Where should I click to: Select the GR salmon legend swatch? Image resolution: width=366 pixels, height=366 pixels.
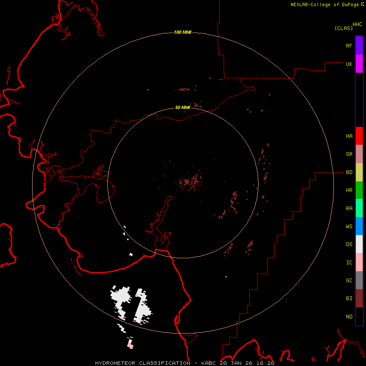click(359, 154)
